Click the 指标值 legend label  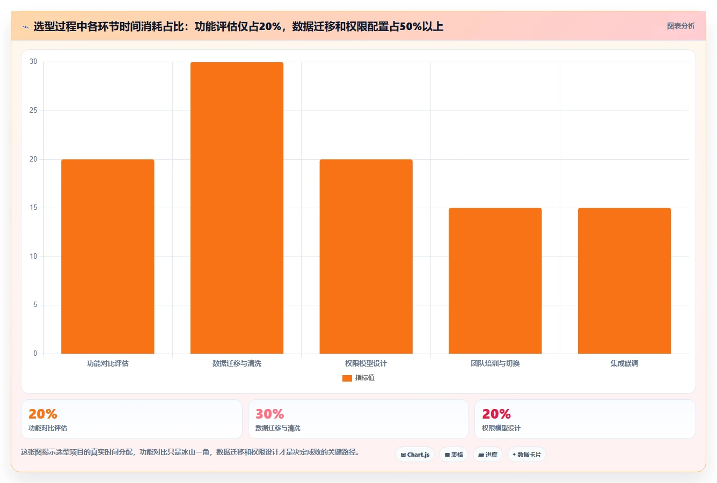[365, 378]
